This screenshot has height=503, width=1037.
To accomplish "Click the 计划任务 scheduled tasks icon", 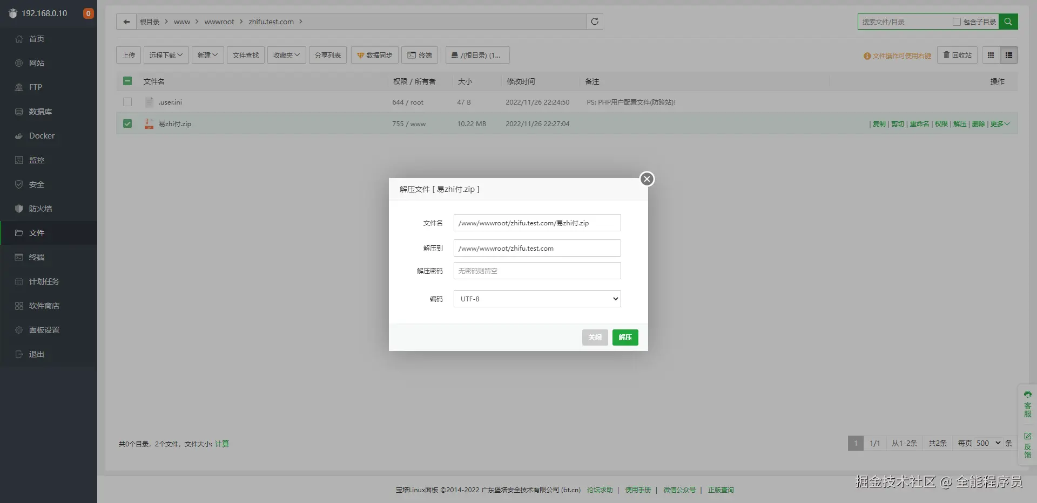I will tap(19, 281).
